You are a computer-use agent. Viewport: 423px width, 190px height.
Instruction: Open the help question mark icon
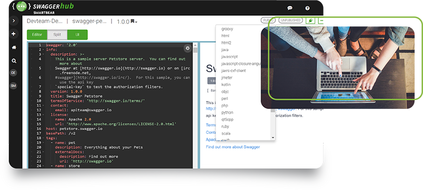(x=307, y=8)
